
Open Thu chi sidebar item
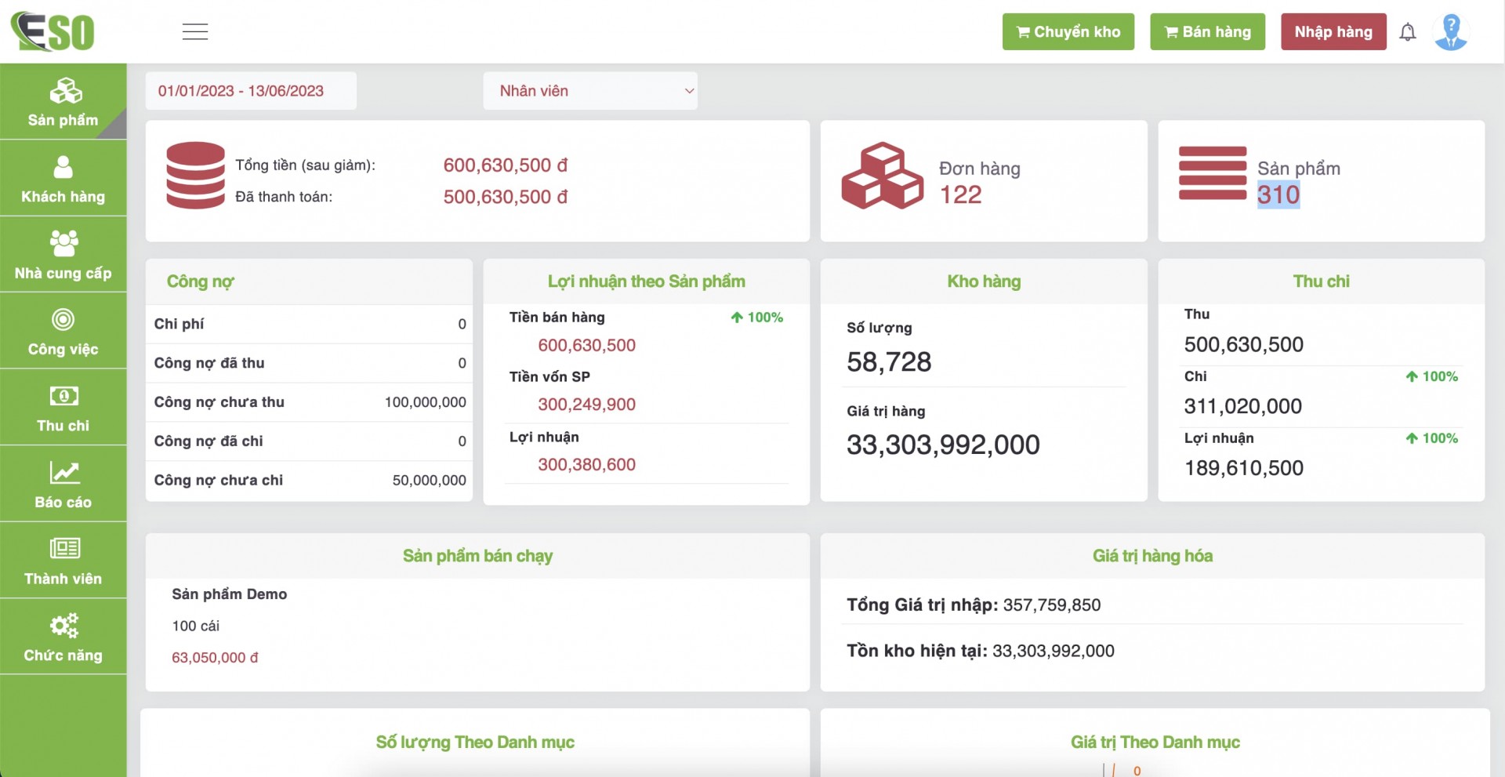click(x=63, y=408)
